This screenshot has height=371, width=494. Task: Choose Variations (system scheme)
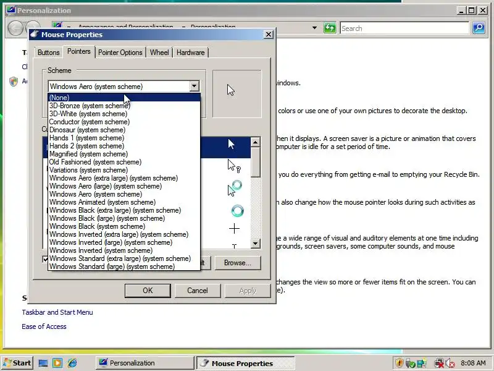tap(124, 170)
